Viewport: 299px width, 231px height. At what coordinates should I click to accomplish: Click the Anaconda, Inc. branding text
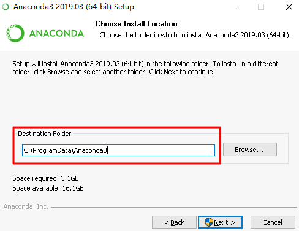[26, 206]
